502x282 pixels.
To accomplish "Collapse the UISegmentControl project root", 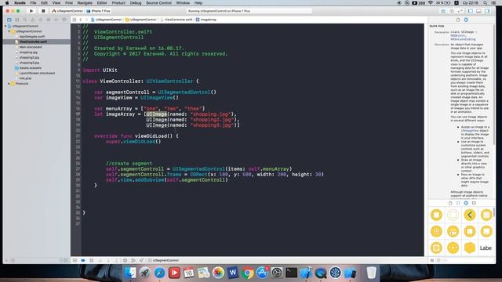I will click(x=5, y=26).
